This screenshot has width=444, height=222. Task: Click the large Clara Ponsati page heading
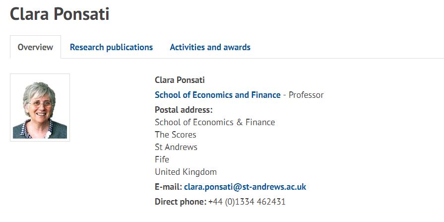[x=60, y=13]
